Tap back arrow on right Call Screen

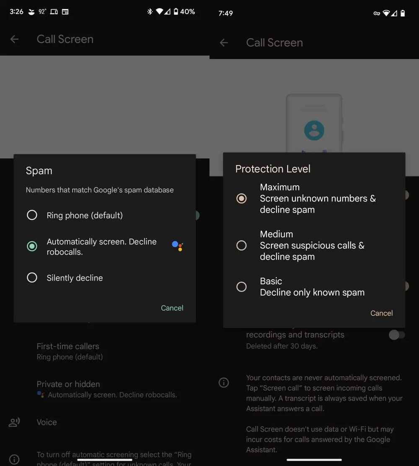tap(224, 42)
